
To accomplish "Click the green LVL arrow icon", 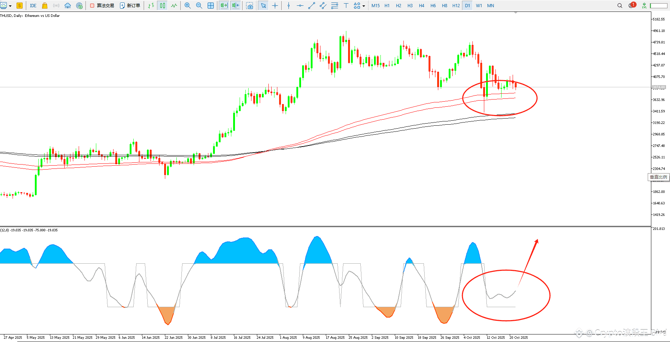I will [x=644, y=6].
